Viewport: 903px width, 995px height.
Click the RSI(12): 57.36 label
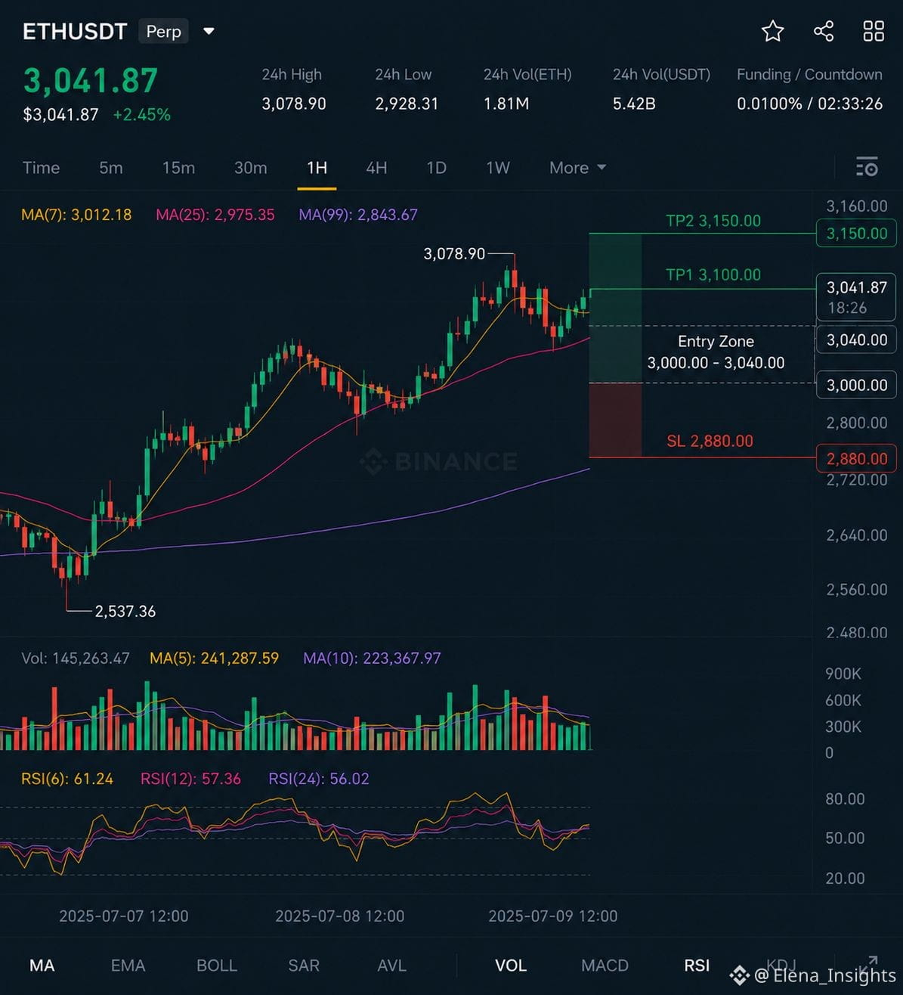click(190, 779)
